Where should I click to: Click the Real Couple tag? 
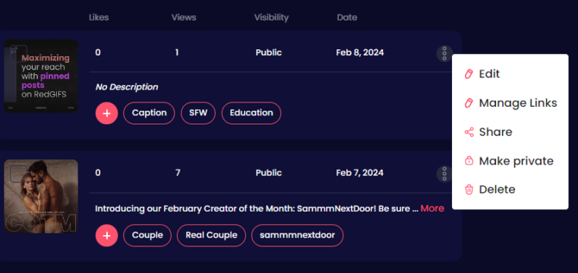pyautogui.click(x=211, y=236)
